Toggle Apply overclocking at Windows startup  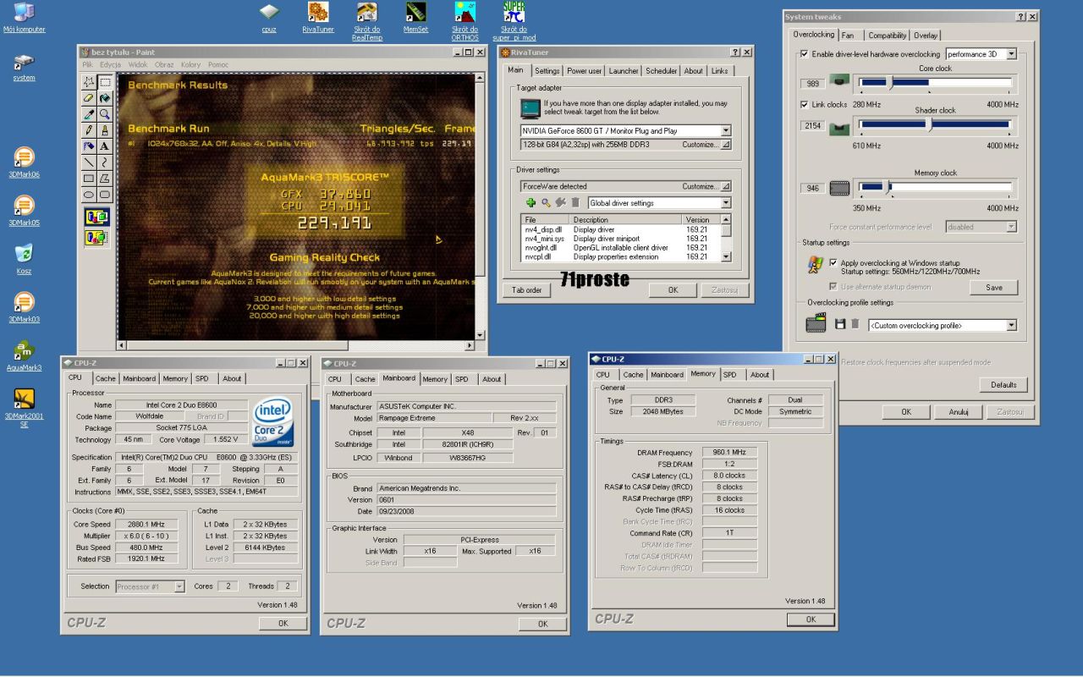click(833, 263)
